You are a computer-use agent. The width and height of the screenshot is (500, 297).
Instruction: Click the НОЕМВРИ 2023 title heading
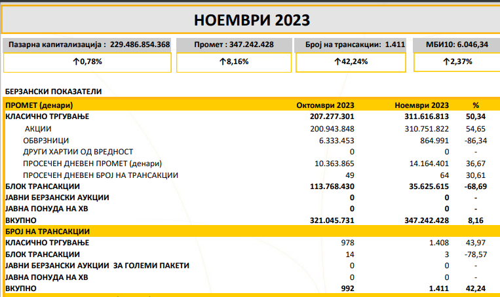point(252,20)
